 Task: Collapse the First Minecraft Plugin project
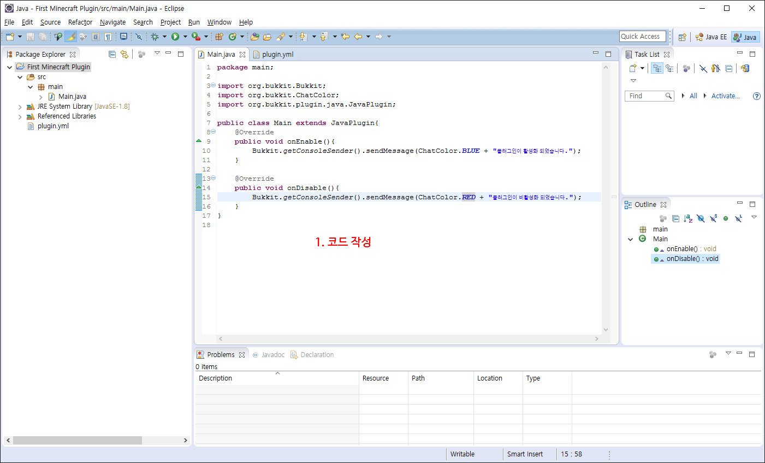pos(10,67)
